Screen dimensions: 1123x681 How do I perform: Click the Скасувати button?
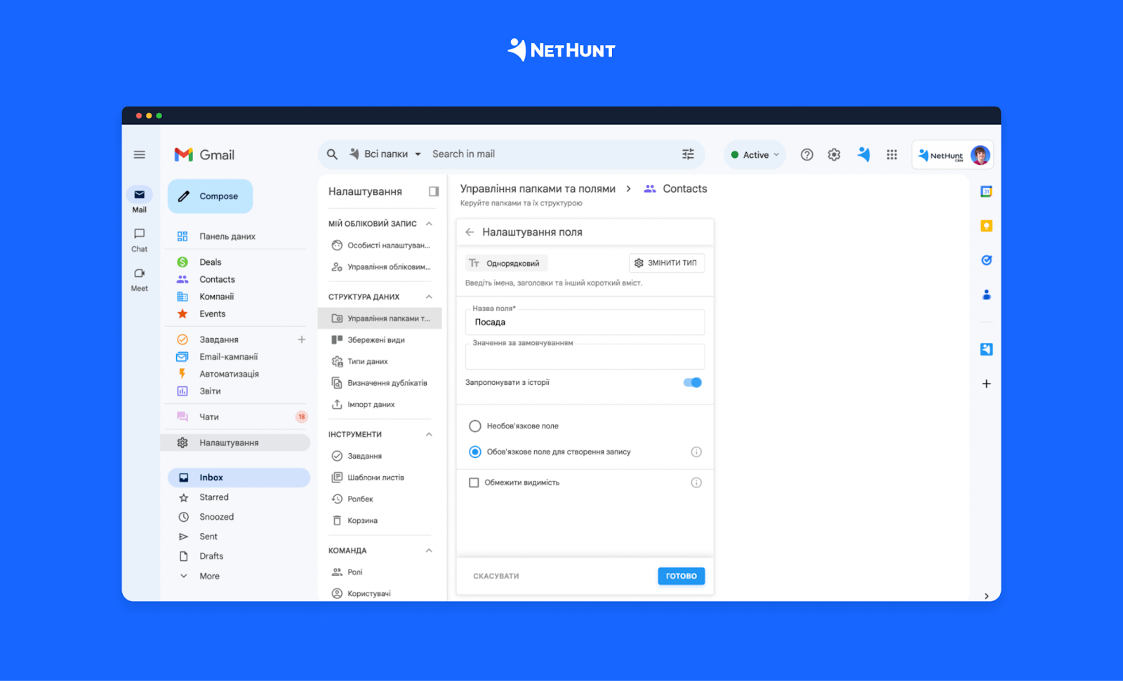496,576
